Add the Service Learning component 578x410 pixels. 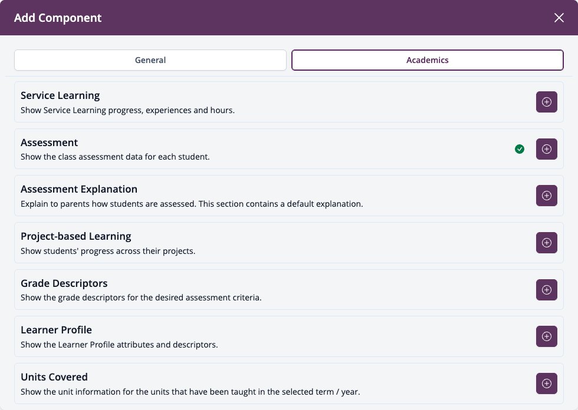pos(546,102)
